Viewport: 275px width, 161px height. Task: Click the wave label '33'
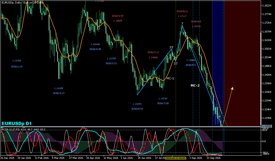(x=171, y=47)
